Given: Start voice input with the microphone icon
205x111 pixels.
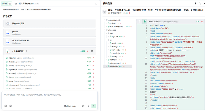Looking at the screenshot, I should pos(88,106).
